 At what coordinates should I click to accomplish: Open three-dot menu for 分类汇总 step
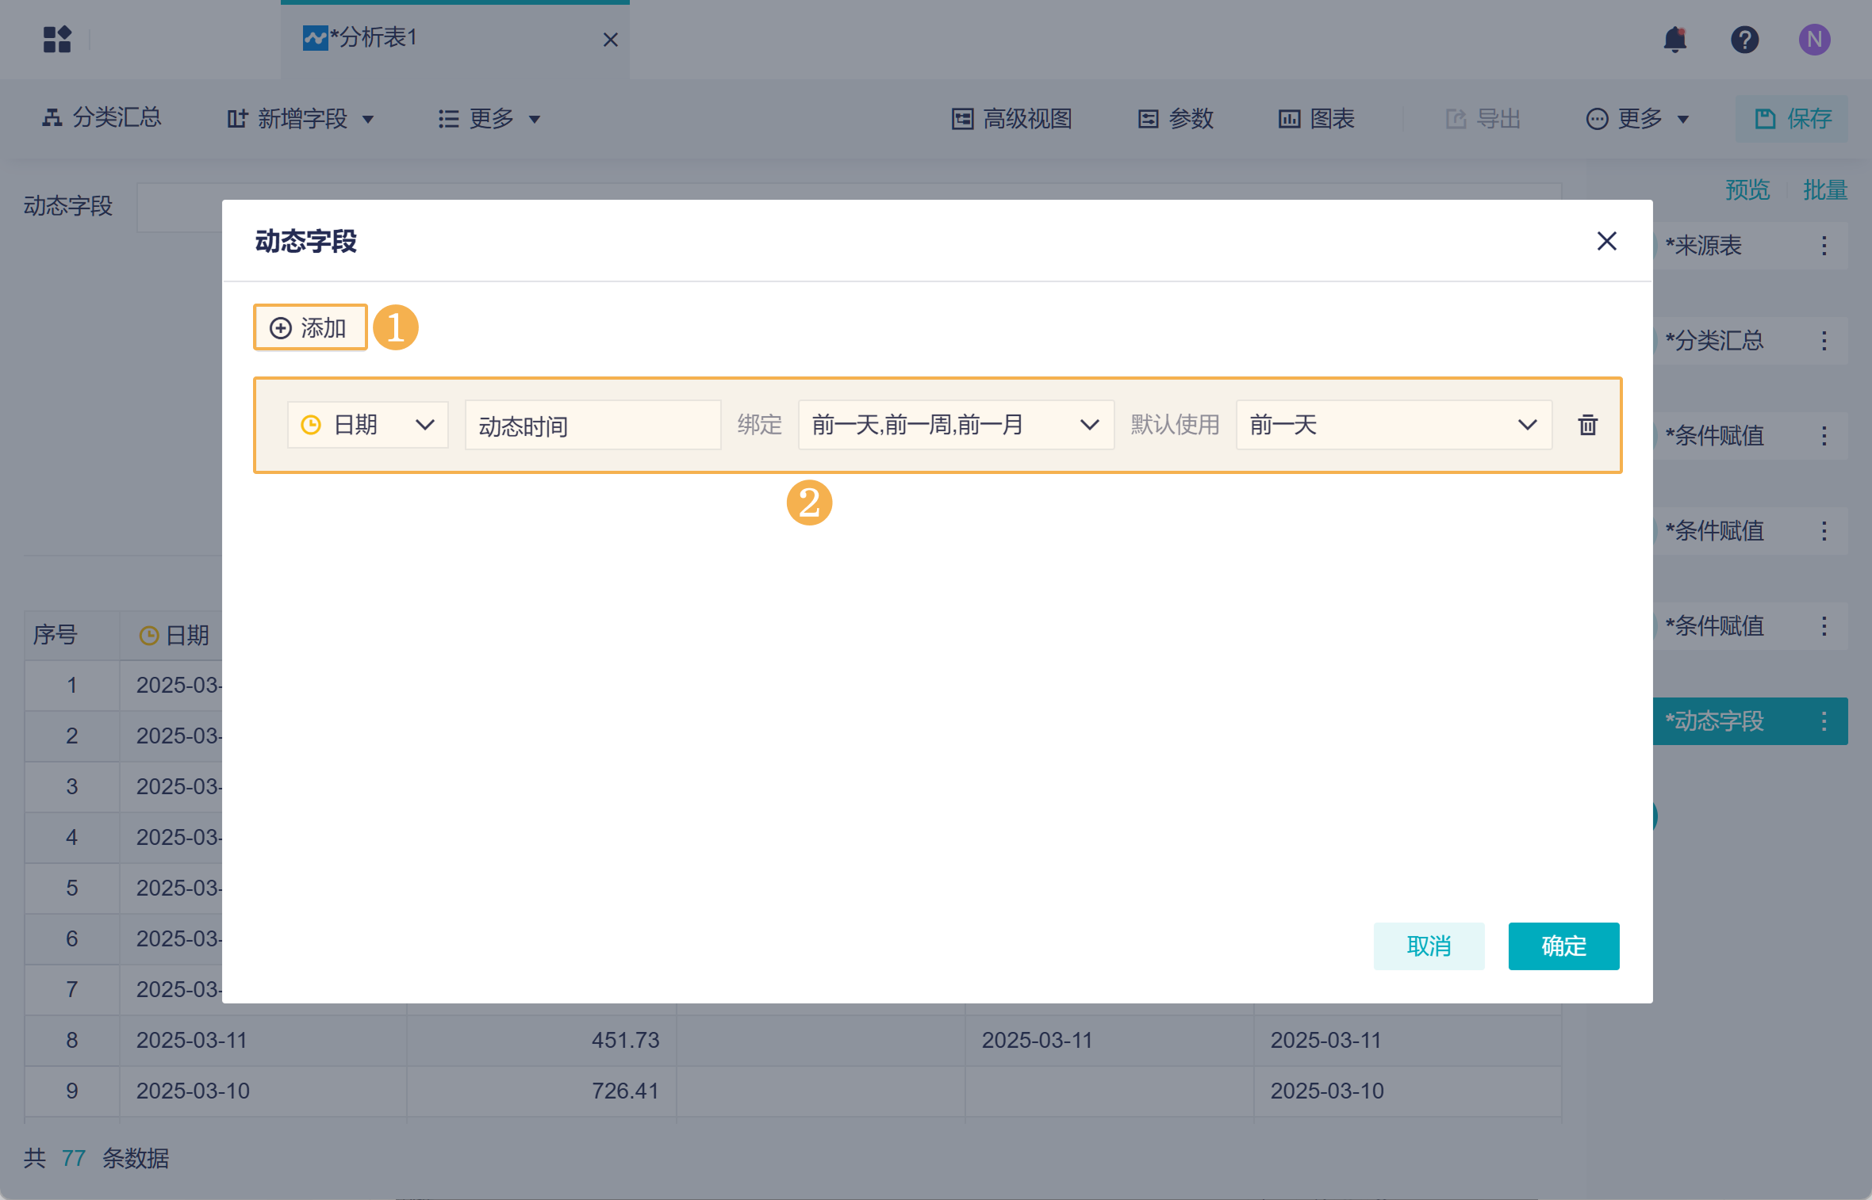[x=1824, y=341]
